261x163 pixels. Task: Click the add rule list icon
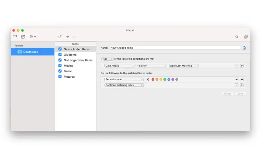point(59,36)
